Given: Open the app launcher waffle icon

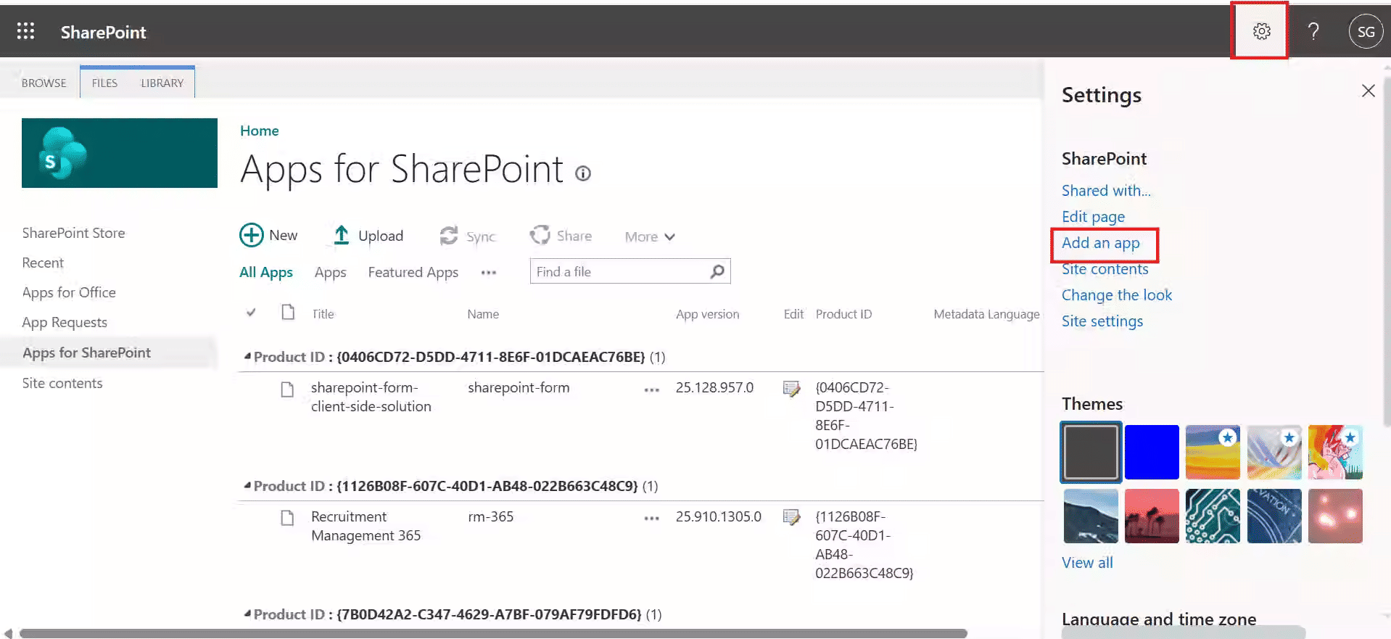Looking at the screenshot, I should point(25,31).
